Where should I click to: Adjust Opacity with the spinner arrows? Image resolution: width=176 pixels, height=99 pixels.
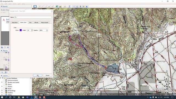point(47,30)
